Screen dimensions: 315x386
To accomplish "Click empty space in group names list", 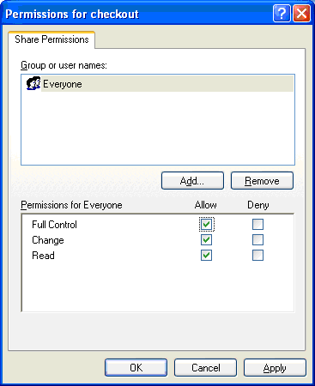I will tap(158, 129).
